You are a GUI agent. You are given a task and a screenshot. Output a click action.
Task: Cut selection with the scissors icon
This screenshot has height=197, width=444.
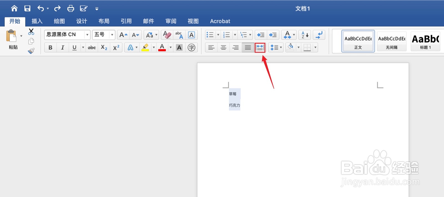pyautogui.click(x=31, y=32)
